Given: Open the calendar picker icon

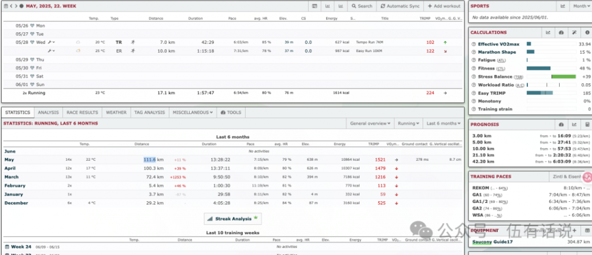Looking at the screenshot, I should [5, 6].
